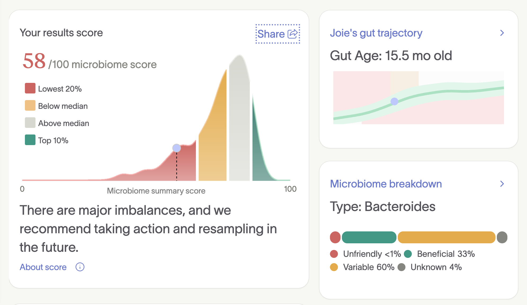Click the orange Variable bar segment

point(446,237)
